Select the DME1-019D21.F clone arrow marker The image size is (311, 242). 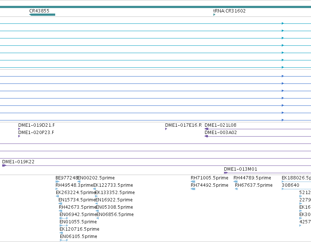[x=19, y=129]
